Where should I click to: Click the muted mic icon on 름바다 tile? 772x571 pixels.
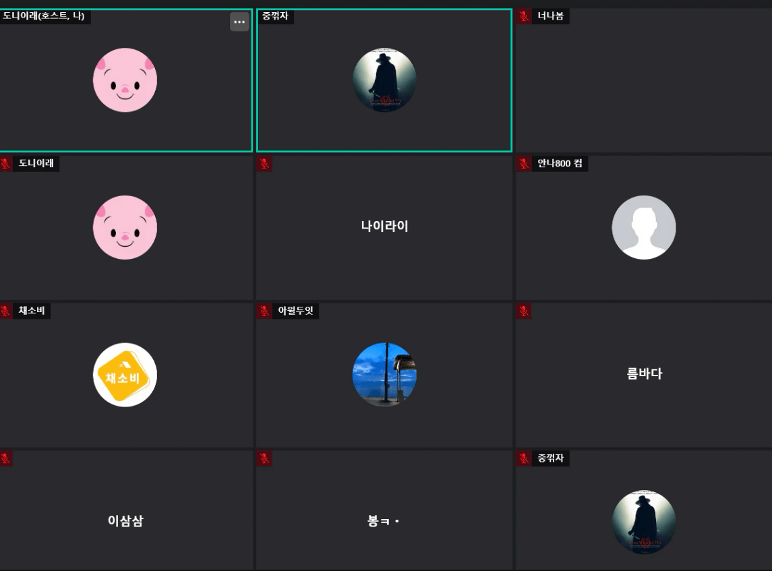click(x=523, y=311)
